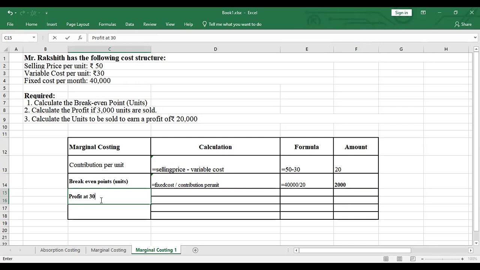Switch to Normal view icon in status bar
This screenshot has height=270, width=480.
pyautogui.click(x=386, y=259)
